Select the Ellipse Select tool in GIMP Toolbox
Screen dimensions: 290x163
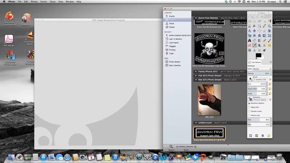[254, 21]
